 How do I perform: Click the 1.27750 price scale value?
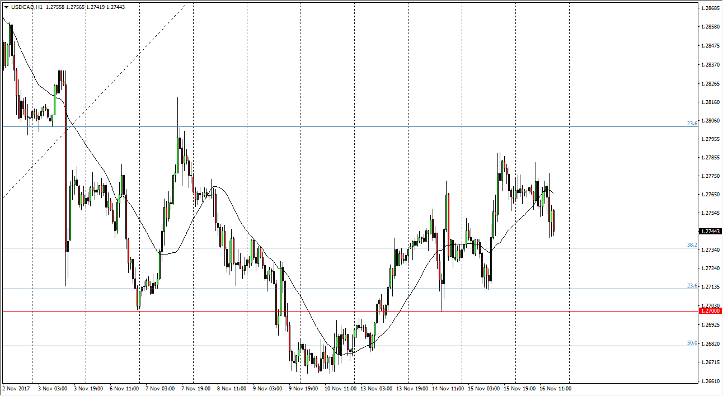click(x=709, y=176)
